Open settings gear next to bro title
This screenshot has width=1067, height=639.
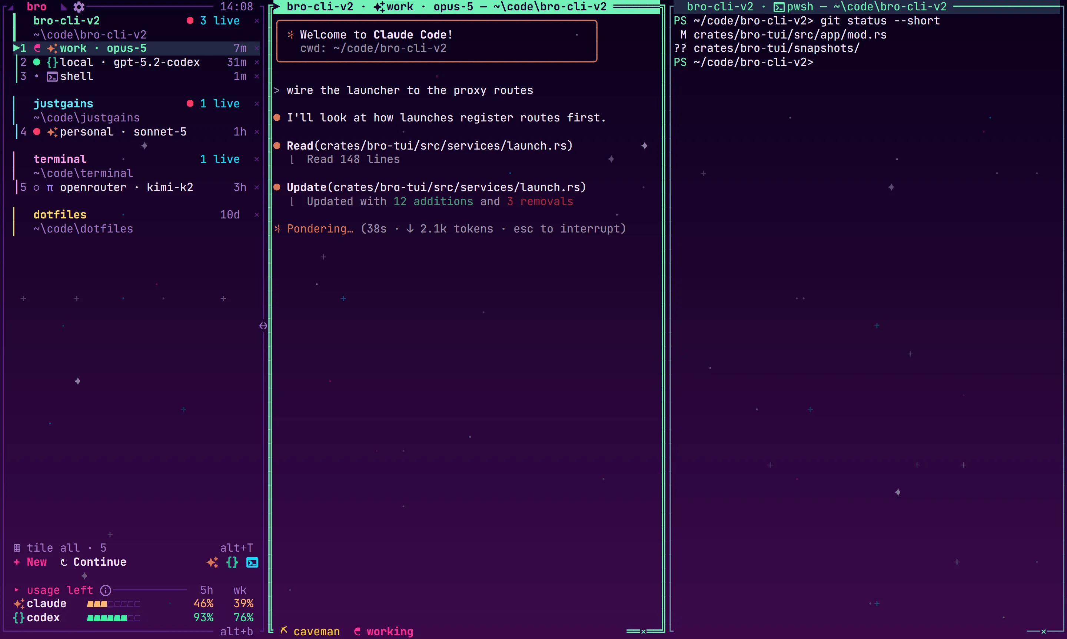(79, 7)
